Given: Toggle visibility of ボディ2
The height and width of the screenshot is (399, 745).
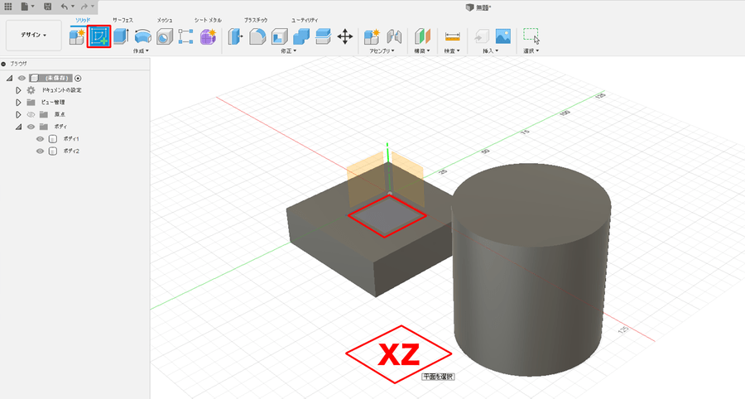Looking at the screenshot, I should 40,151.
